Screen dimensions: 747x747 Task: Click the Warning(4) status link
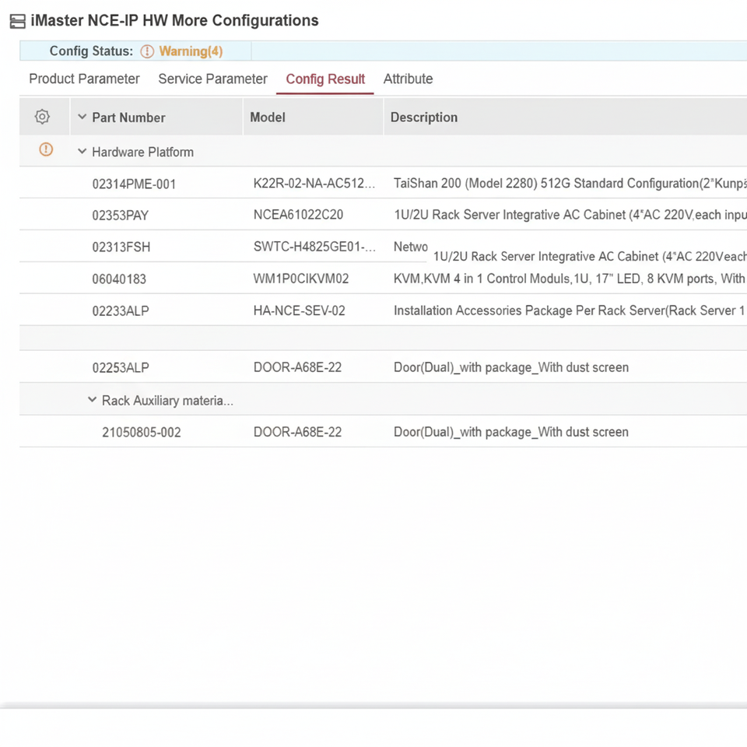pyautogui.click(x=191, y=51)
